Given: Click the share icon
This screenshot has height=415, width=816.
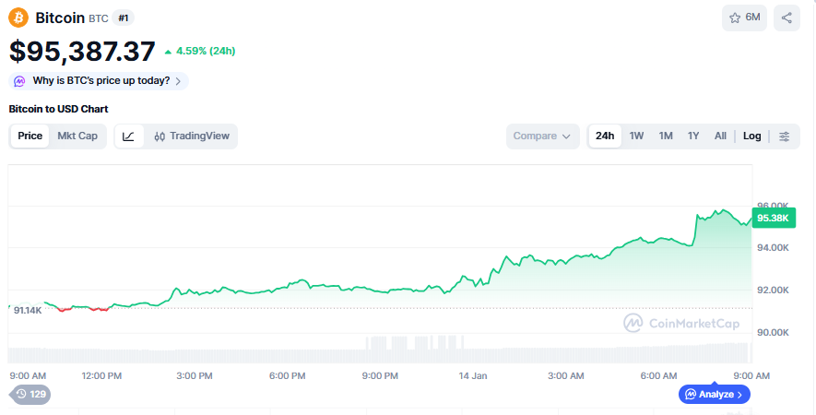Looking at the screenshot, I should [x=786, y=18].
